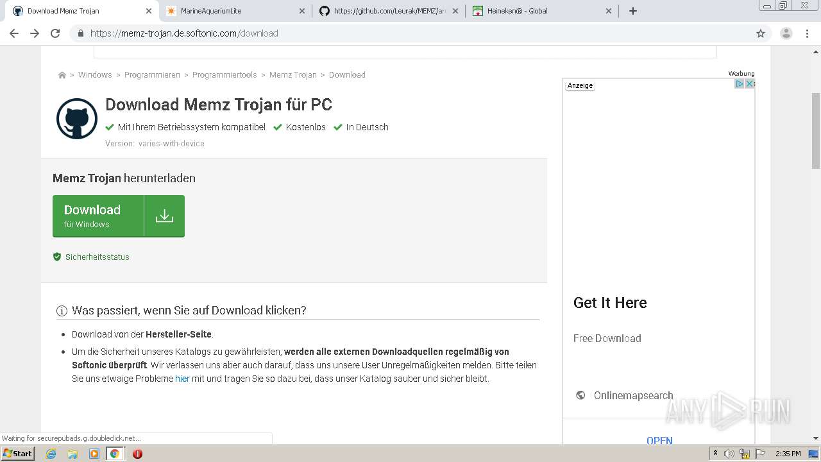Open the Chrome profile avatar menu
This screenshot has width=821, height=462.
[786, 33]
